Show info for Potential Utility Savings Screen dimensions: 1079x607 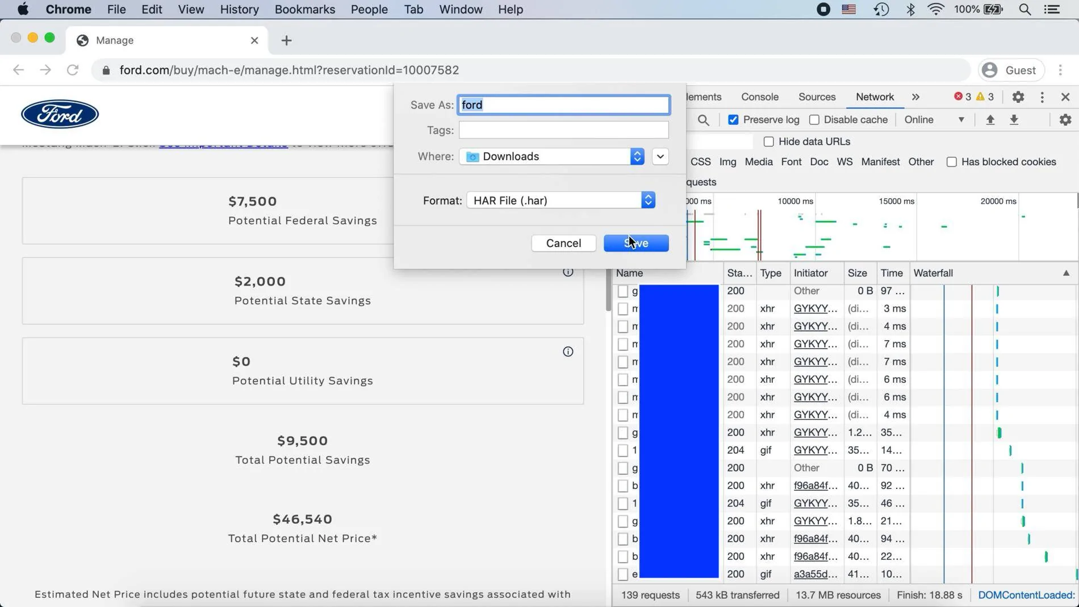(x=568, y=352)
